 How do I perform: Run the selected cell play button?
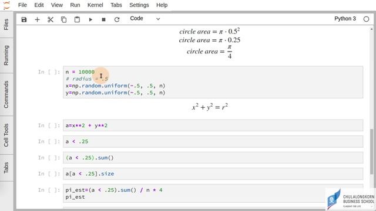pyautogui.click(x=90, y=19)
